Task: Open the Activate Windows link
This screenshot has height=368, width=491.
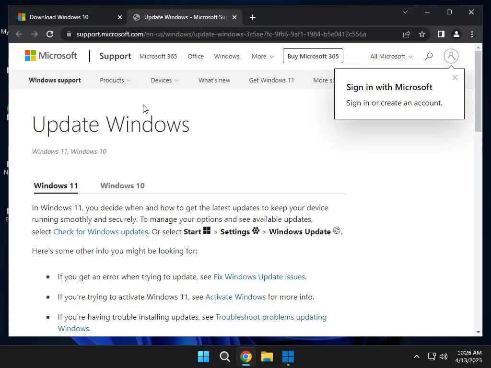Action: click(235, 297)
